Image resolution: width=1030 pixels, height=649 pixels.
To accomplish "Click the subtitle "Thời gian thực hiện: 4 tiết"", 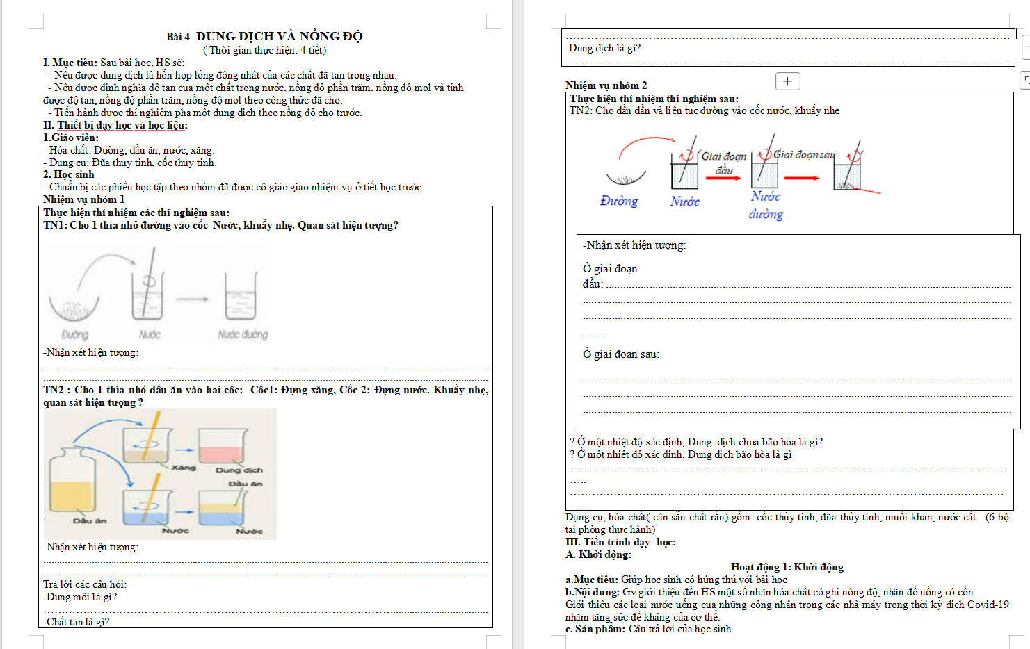I will [264, 50].
